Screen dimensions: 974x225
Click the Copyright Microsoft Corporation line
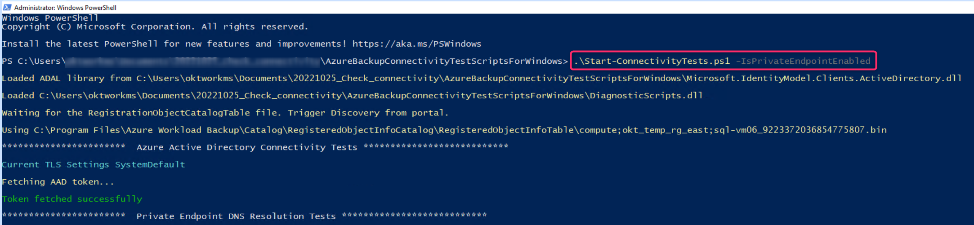(155, 27)
